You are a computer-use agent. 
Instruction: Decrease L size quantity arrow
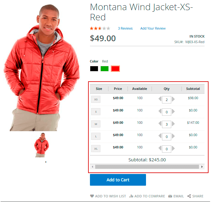(160, 136)
